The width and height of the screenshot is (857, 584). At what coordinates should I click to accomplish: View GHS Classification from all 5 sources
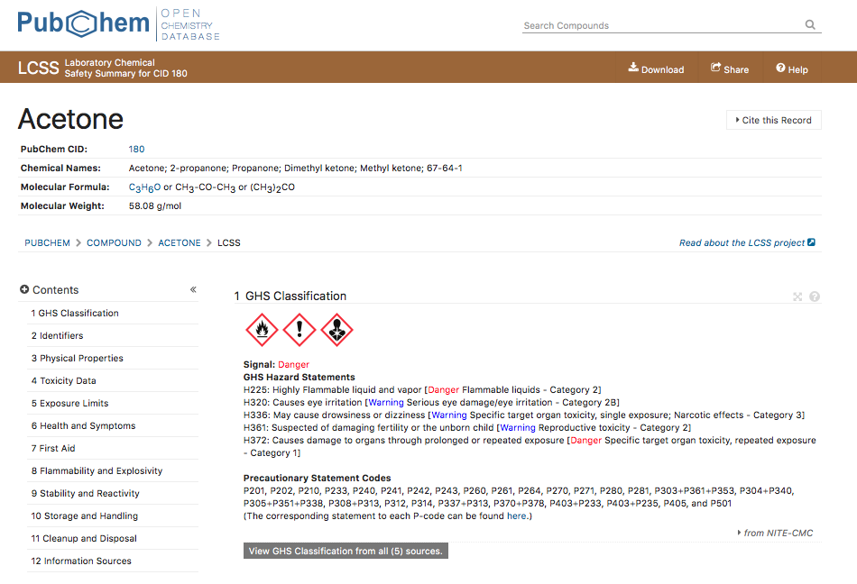346,551
